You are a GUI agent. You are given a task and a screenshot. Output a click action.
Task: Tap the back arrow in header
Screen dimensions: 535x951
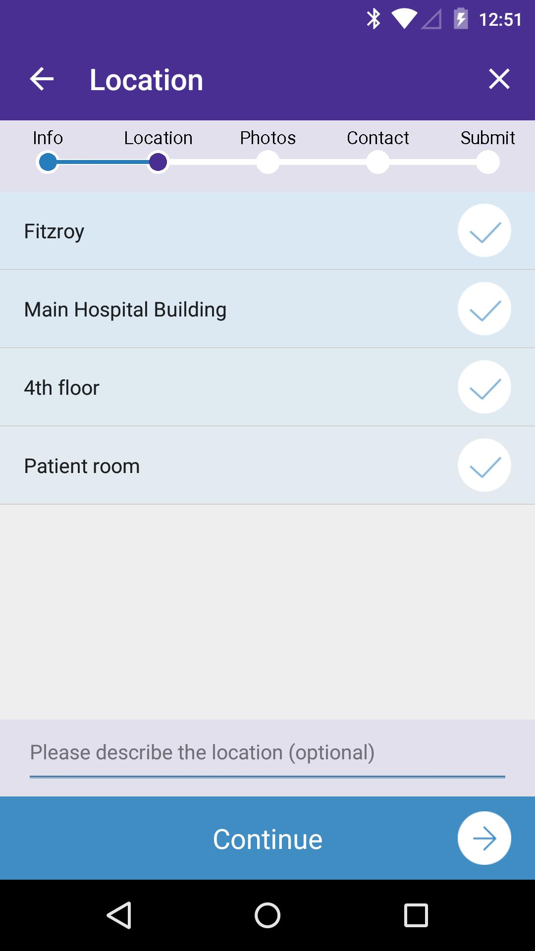tap(42, 79)
